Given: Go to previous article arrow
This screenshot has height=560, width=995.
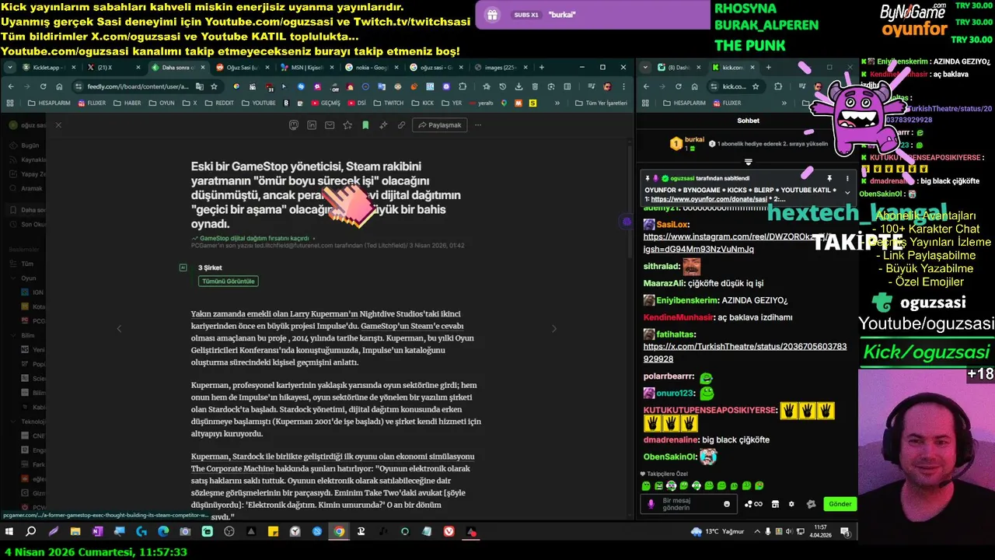Looking at the screenshot, I should [119, 329].
